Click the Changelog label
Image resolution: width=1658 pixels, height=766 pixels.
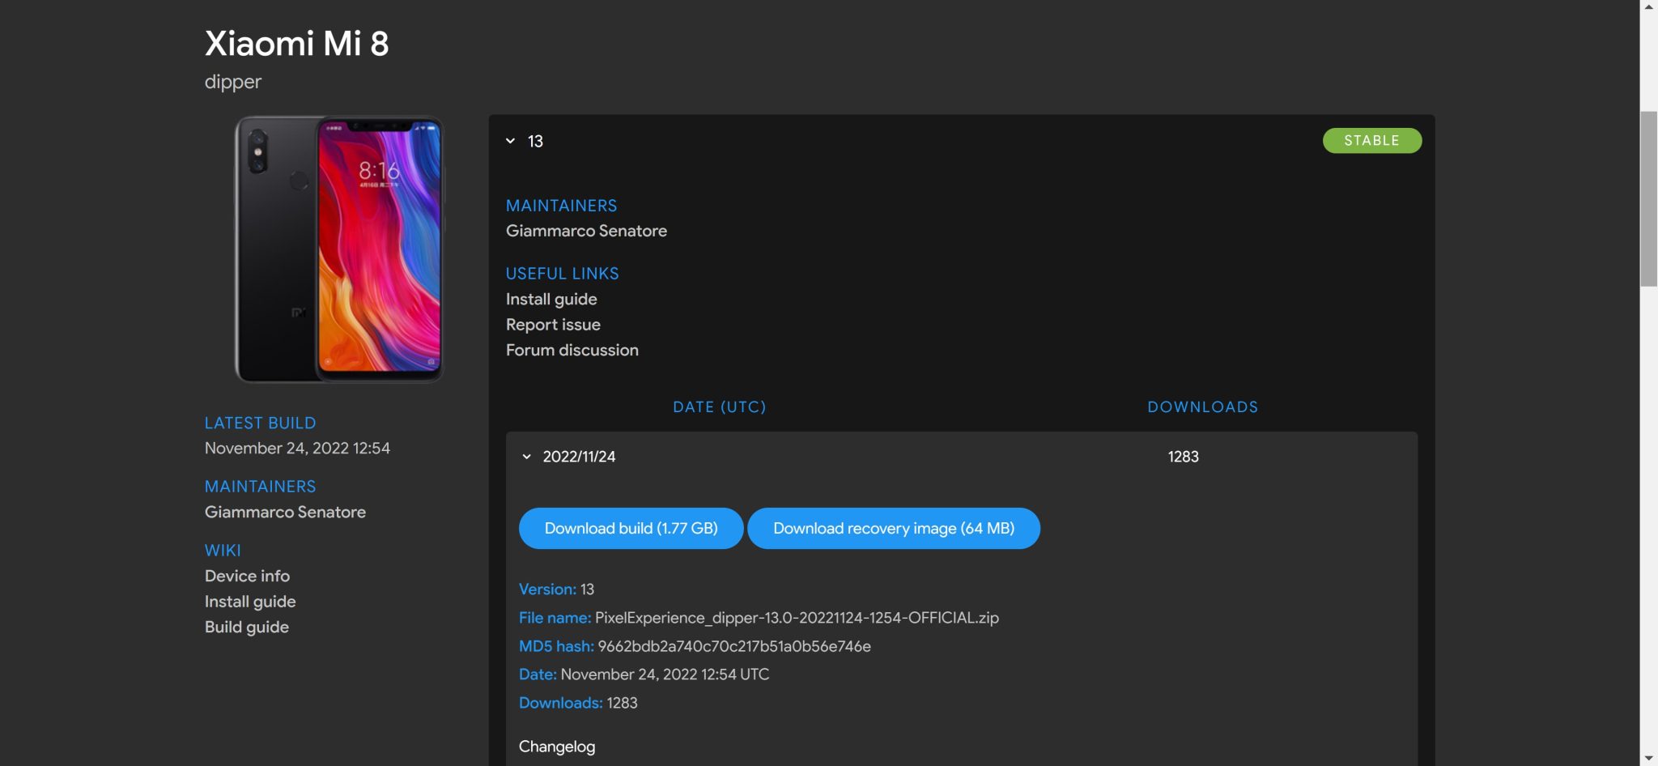click(556, 746)
